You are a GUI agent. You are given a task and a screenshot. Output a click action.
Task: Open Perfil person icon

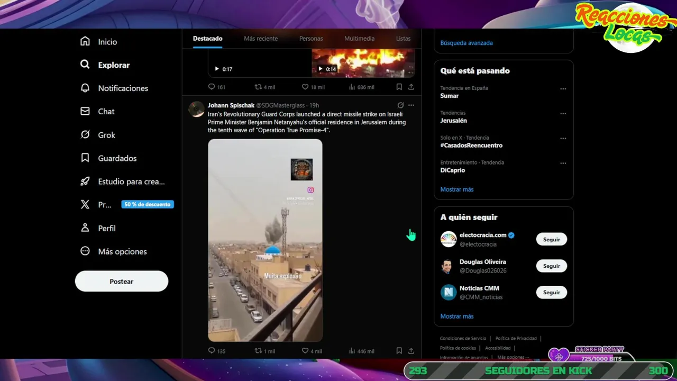coord(85,228)
